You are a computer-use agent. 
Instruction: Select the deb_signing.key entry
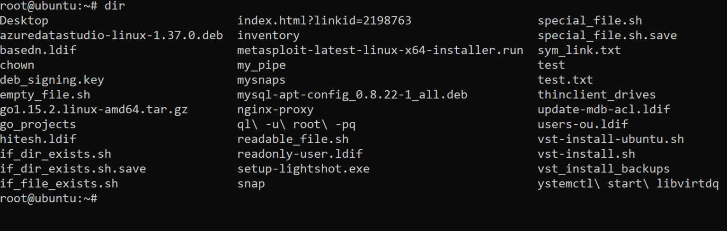click(x=52, y=80)
